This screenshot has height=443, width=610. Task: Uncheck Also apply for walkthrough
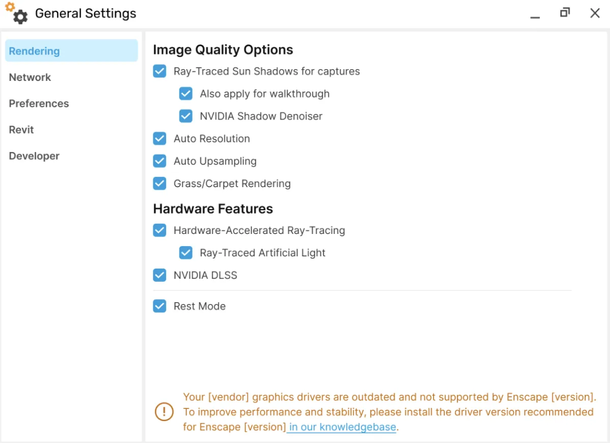point(186,94)
